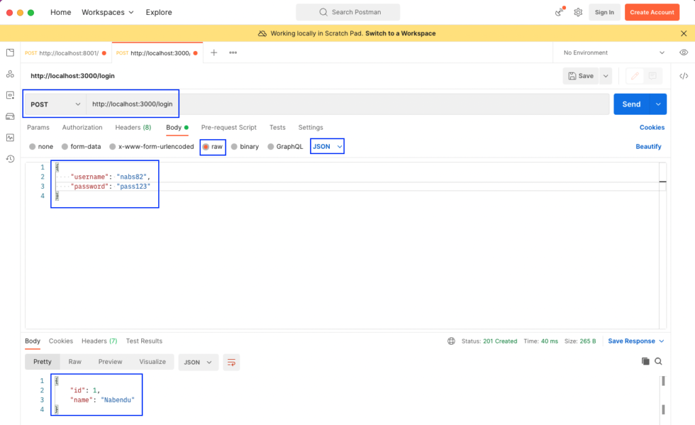
Task: Open the Pre-request Script tab
Action: pyautogui.click(x=229, y=127)
